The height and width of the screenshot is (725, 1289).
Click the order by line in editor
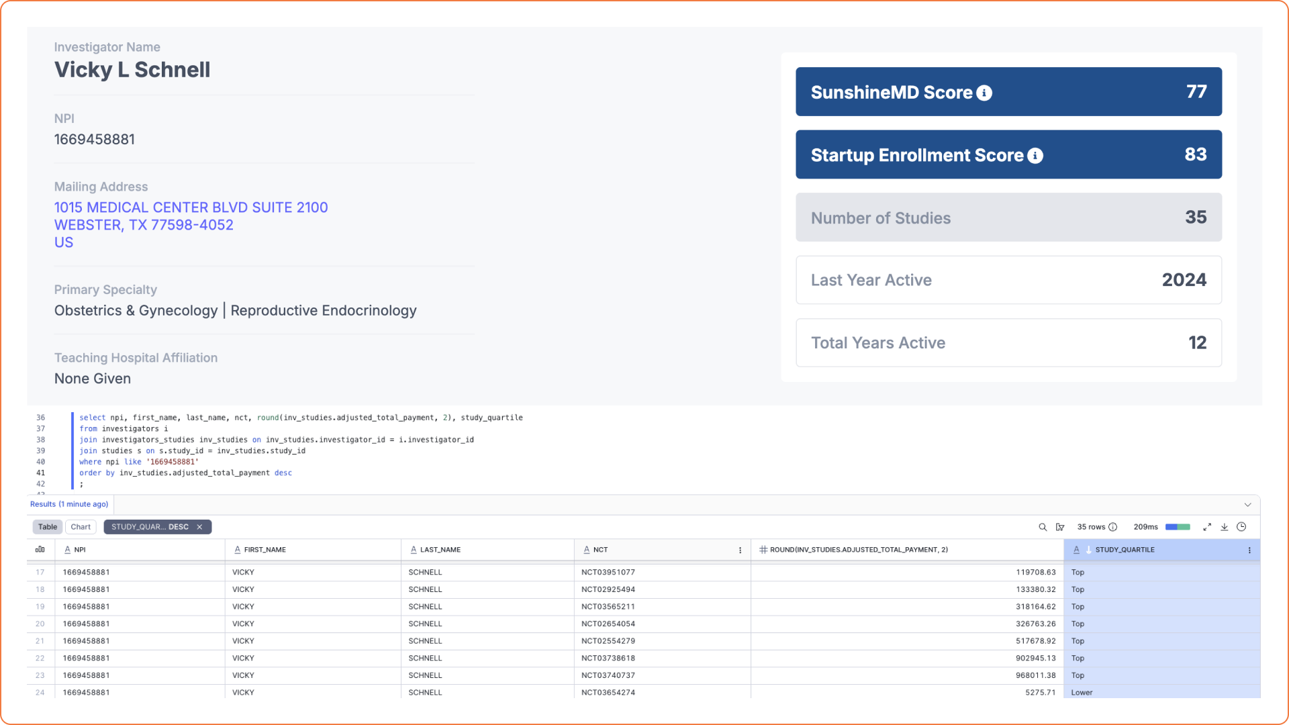pos(186,473)
